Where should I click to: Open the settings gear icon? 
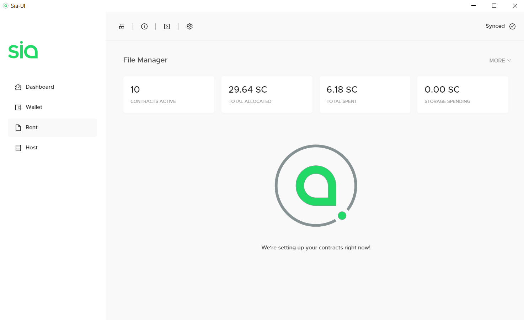point(189,26)
